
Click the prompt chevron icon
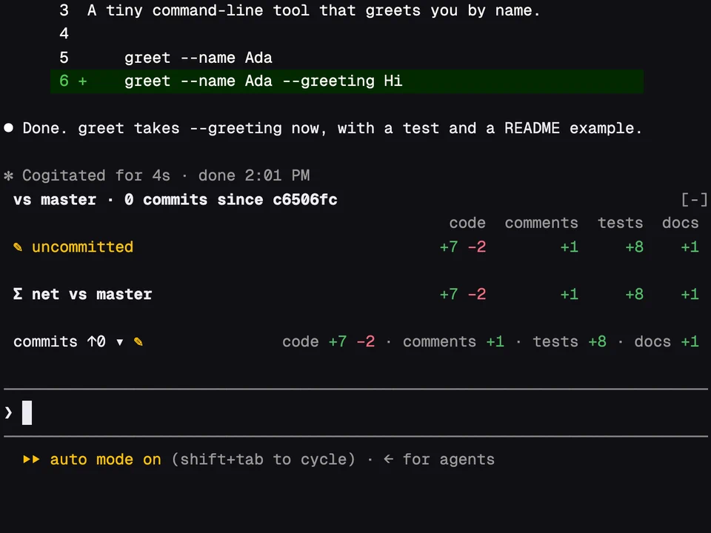8,412
